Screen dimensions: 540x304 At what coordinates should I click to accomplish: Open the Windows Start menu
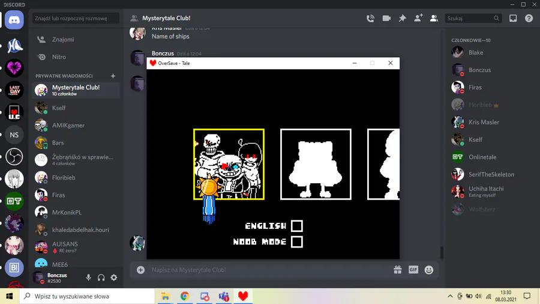pyautogui.click(x=9, y=296)
